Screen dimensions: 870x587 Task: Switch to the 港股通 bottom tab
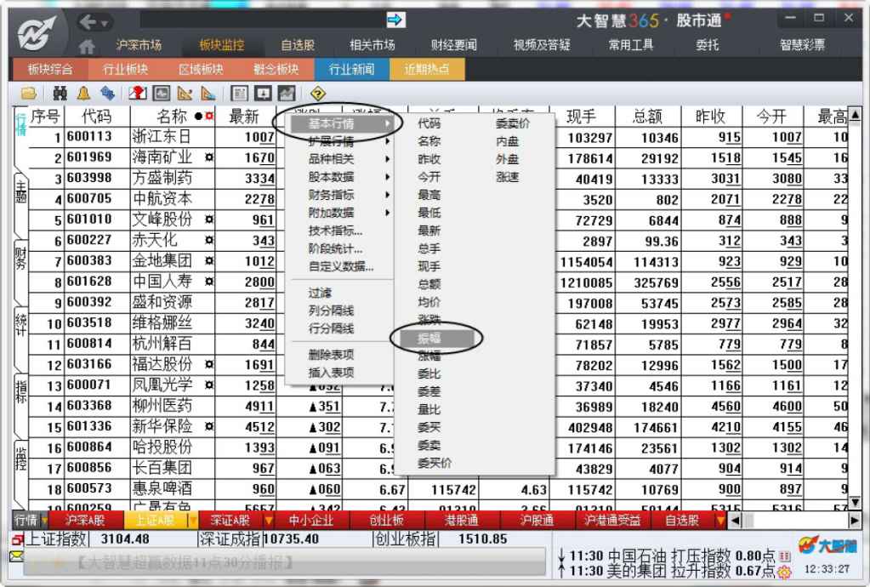click(462, 521)
